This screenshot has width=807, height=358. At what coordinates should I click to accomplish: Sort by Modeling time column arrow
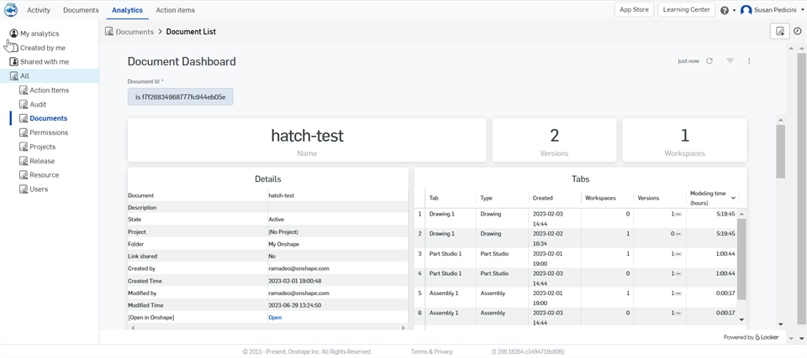[x=733, y=198]
